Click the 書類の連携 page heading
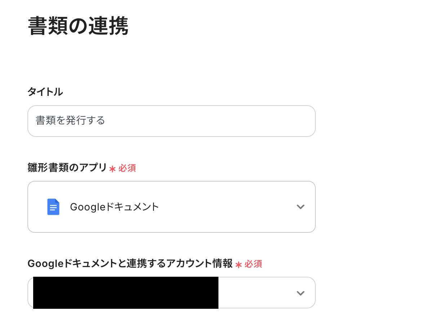This screenshot has width=434, height=325. coord(78,26)
